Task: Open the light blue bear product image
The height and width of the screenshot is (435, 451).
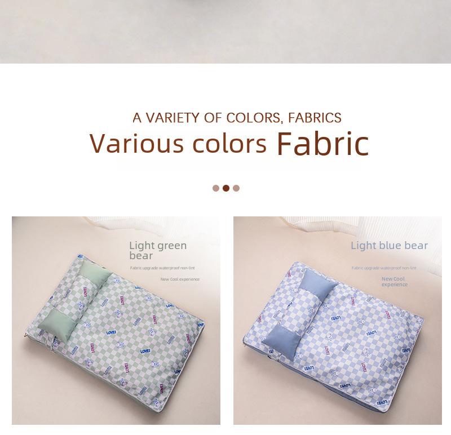Action: click(x=337, y=320)
